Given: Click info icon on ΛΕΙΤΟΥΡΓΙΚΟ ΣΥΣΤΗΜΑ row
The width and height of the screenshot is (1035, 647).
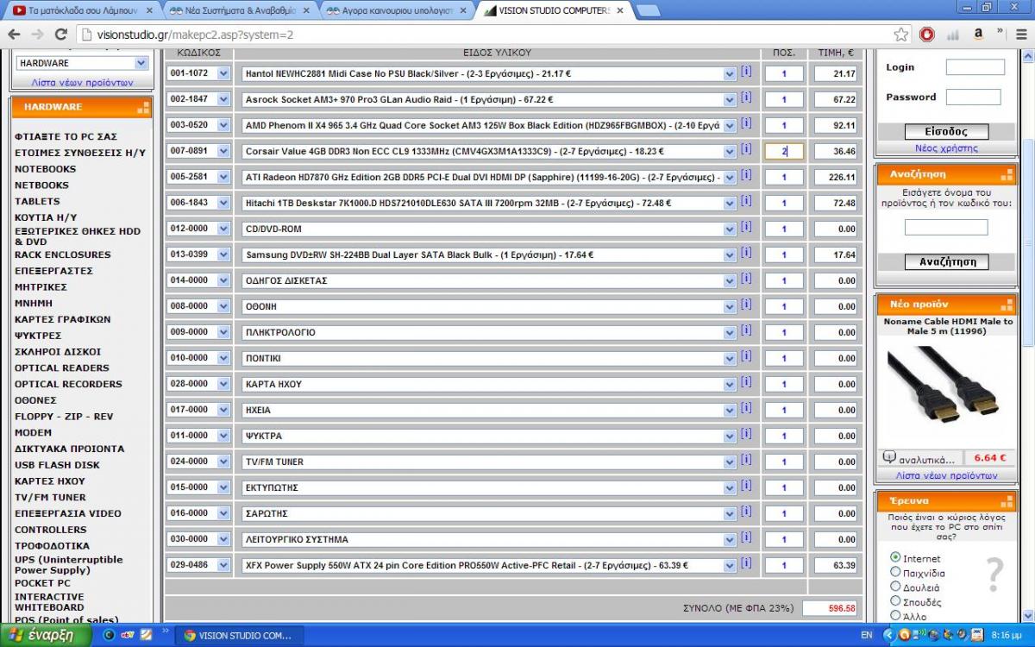Looking at the screenshot, I should pos(746,537).
